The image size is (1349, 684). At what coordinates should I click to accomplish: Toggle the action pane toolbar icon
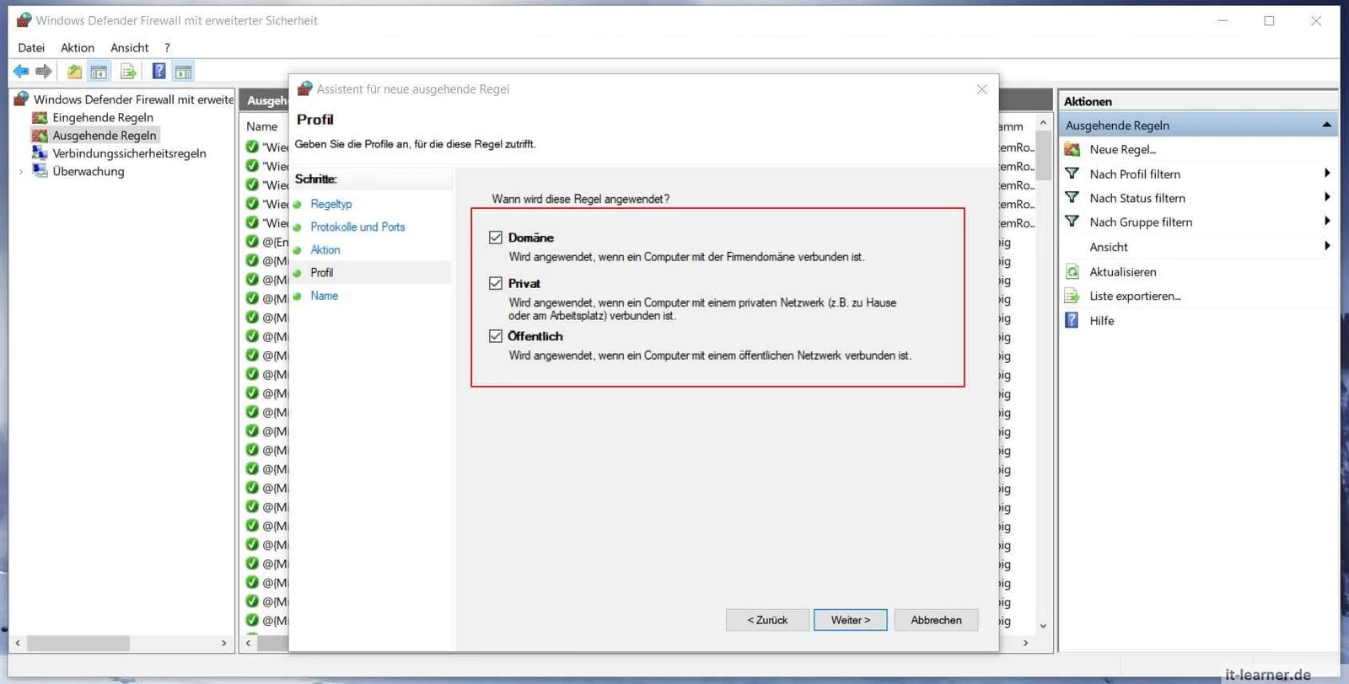coord(183,72)
